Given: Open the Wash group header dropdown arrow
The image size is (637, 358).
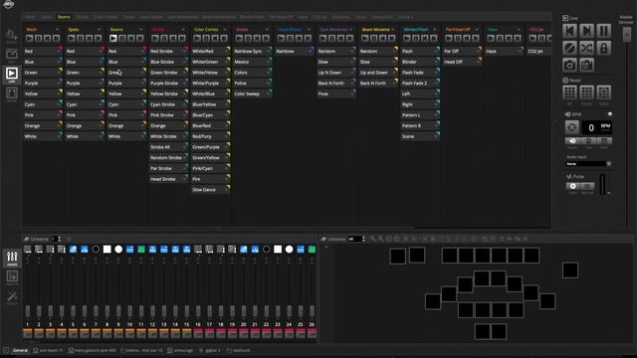Looking at the screenshot, I should pos(57,30).
